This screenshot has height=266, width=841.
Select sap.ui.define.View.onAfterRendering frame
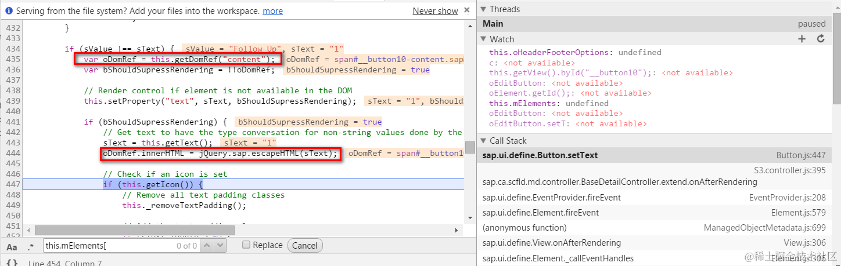(552, 243)
